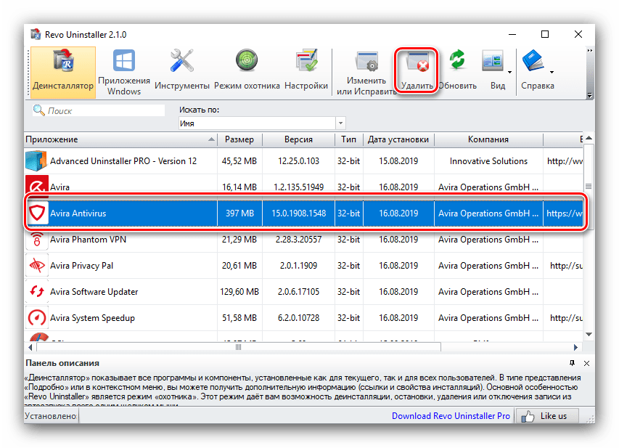
Task: Select Avira Privacy Pal row name
Action: click(82, 266)
